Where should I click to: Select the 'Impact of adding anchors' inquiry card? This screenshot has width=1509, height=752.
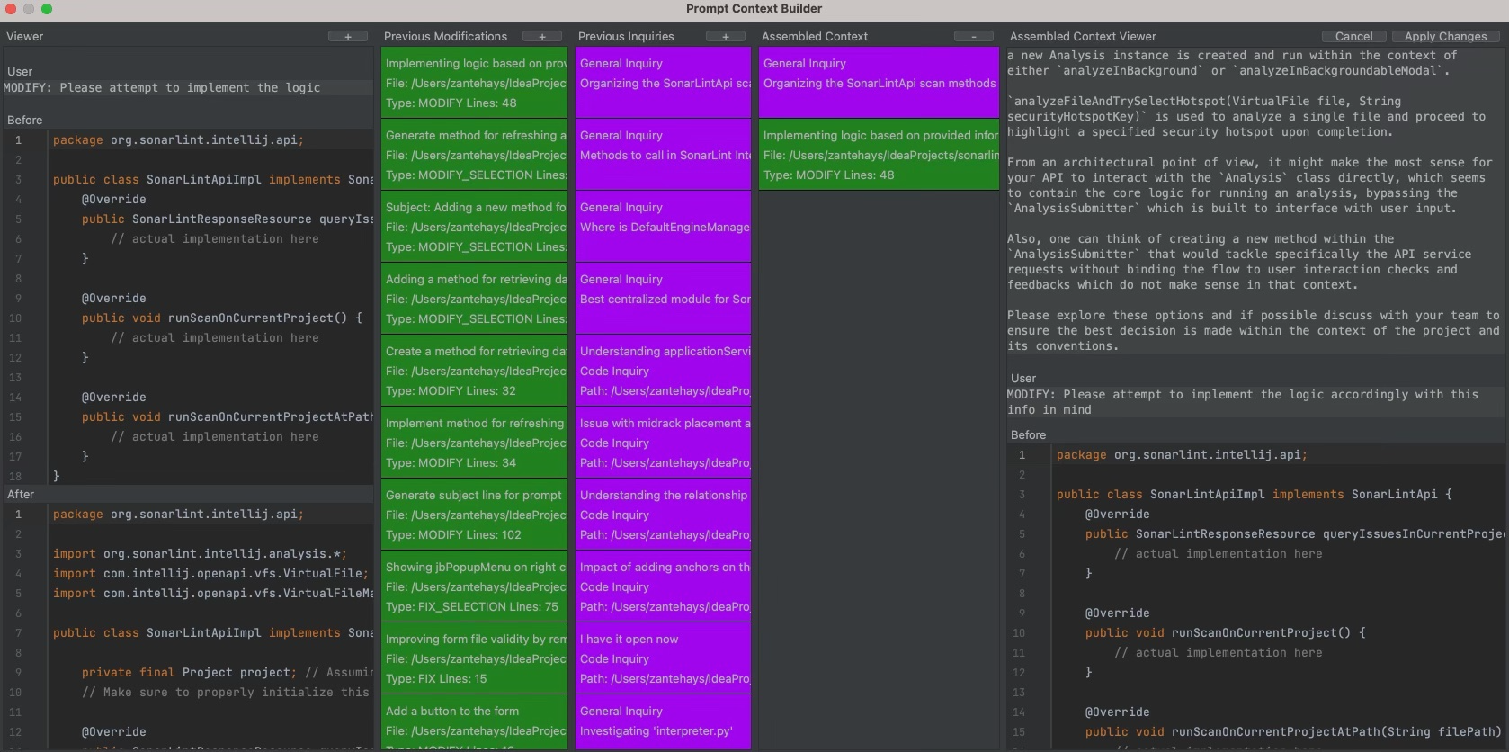[664, 586]
